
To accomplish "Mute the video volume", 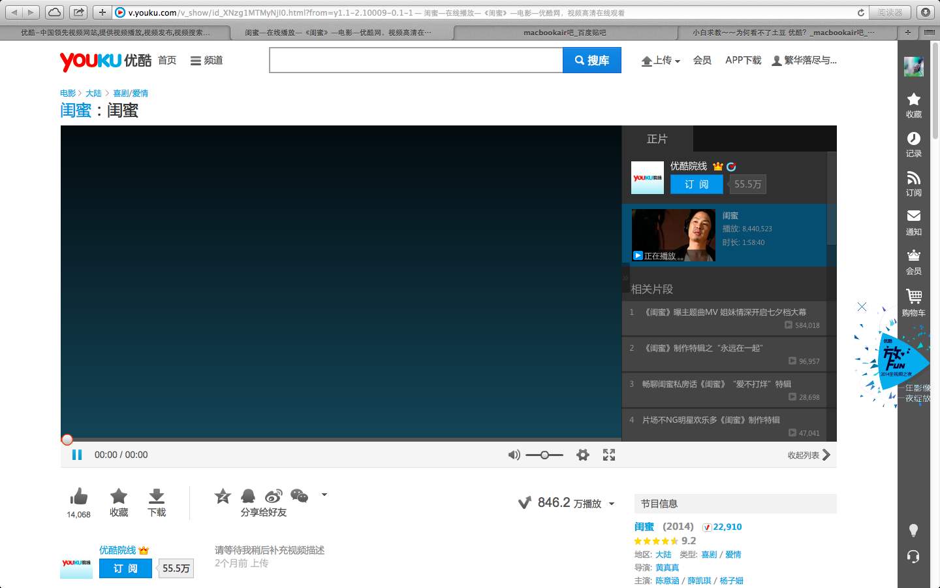I will click(514, 455).
